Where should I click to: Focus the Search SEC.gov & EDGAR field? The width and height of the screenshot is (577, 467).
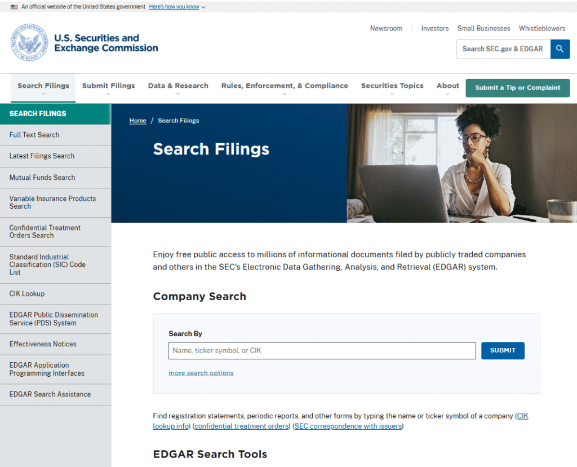coord(503,49)
